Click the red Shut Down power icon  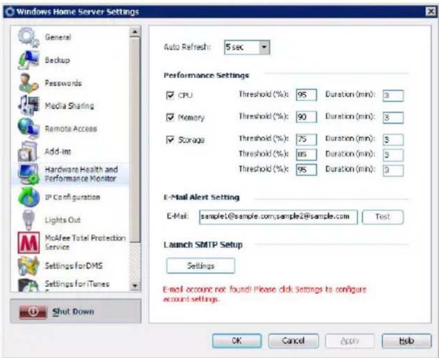[x=33, y=312]
